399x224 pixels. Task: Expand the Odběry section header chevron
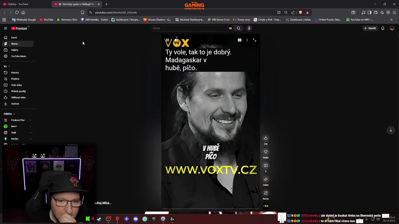click(x=14, y=114)
